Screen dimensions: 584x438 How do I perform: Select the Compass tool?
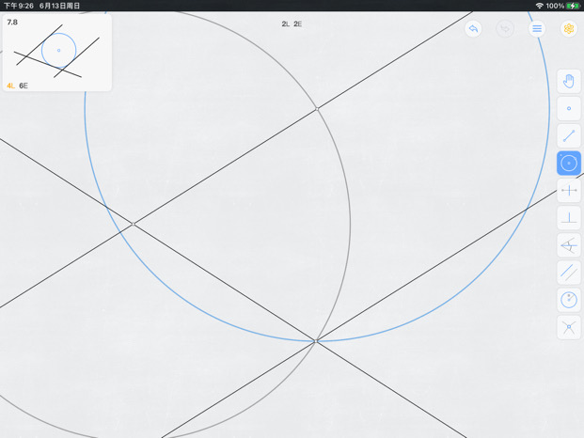(x=569, y=300)
